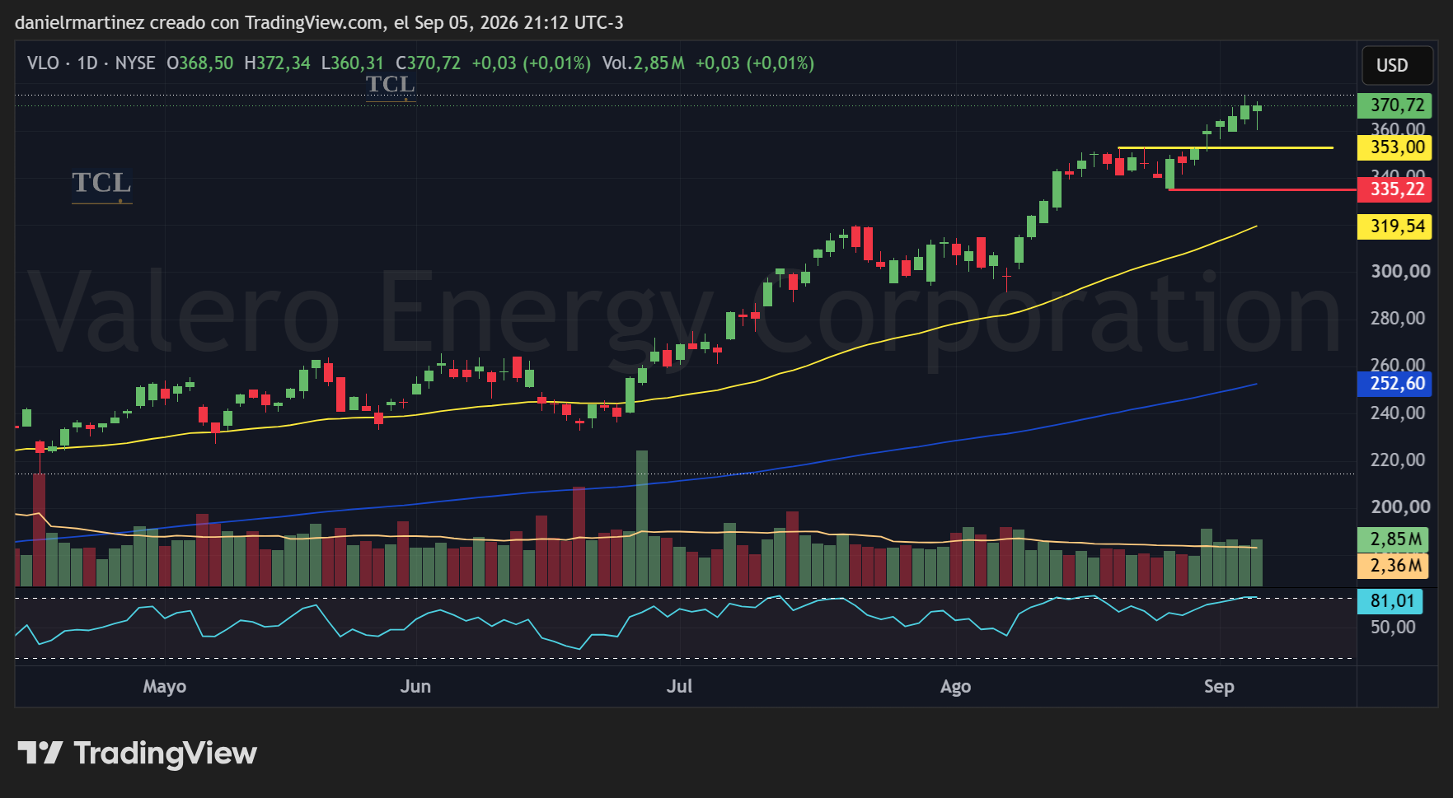
Task: Click the 200,00 price axis label
Action: click(x=1400, y=507)
